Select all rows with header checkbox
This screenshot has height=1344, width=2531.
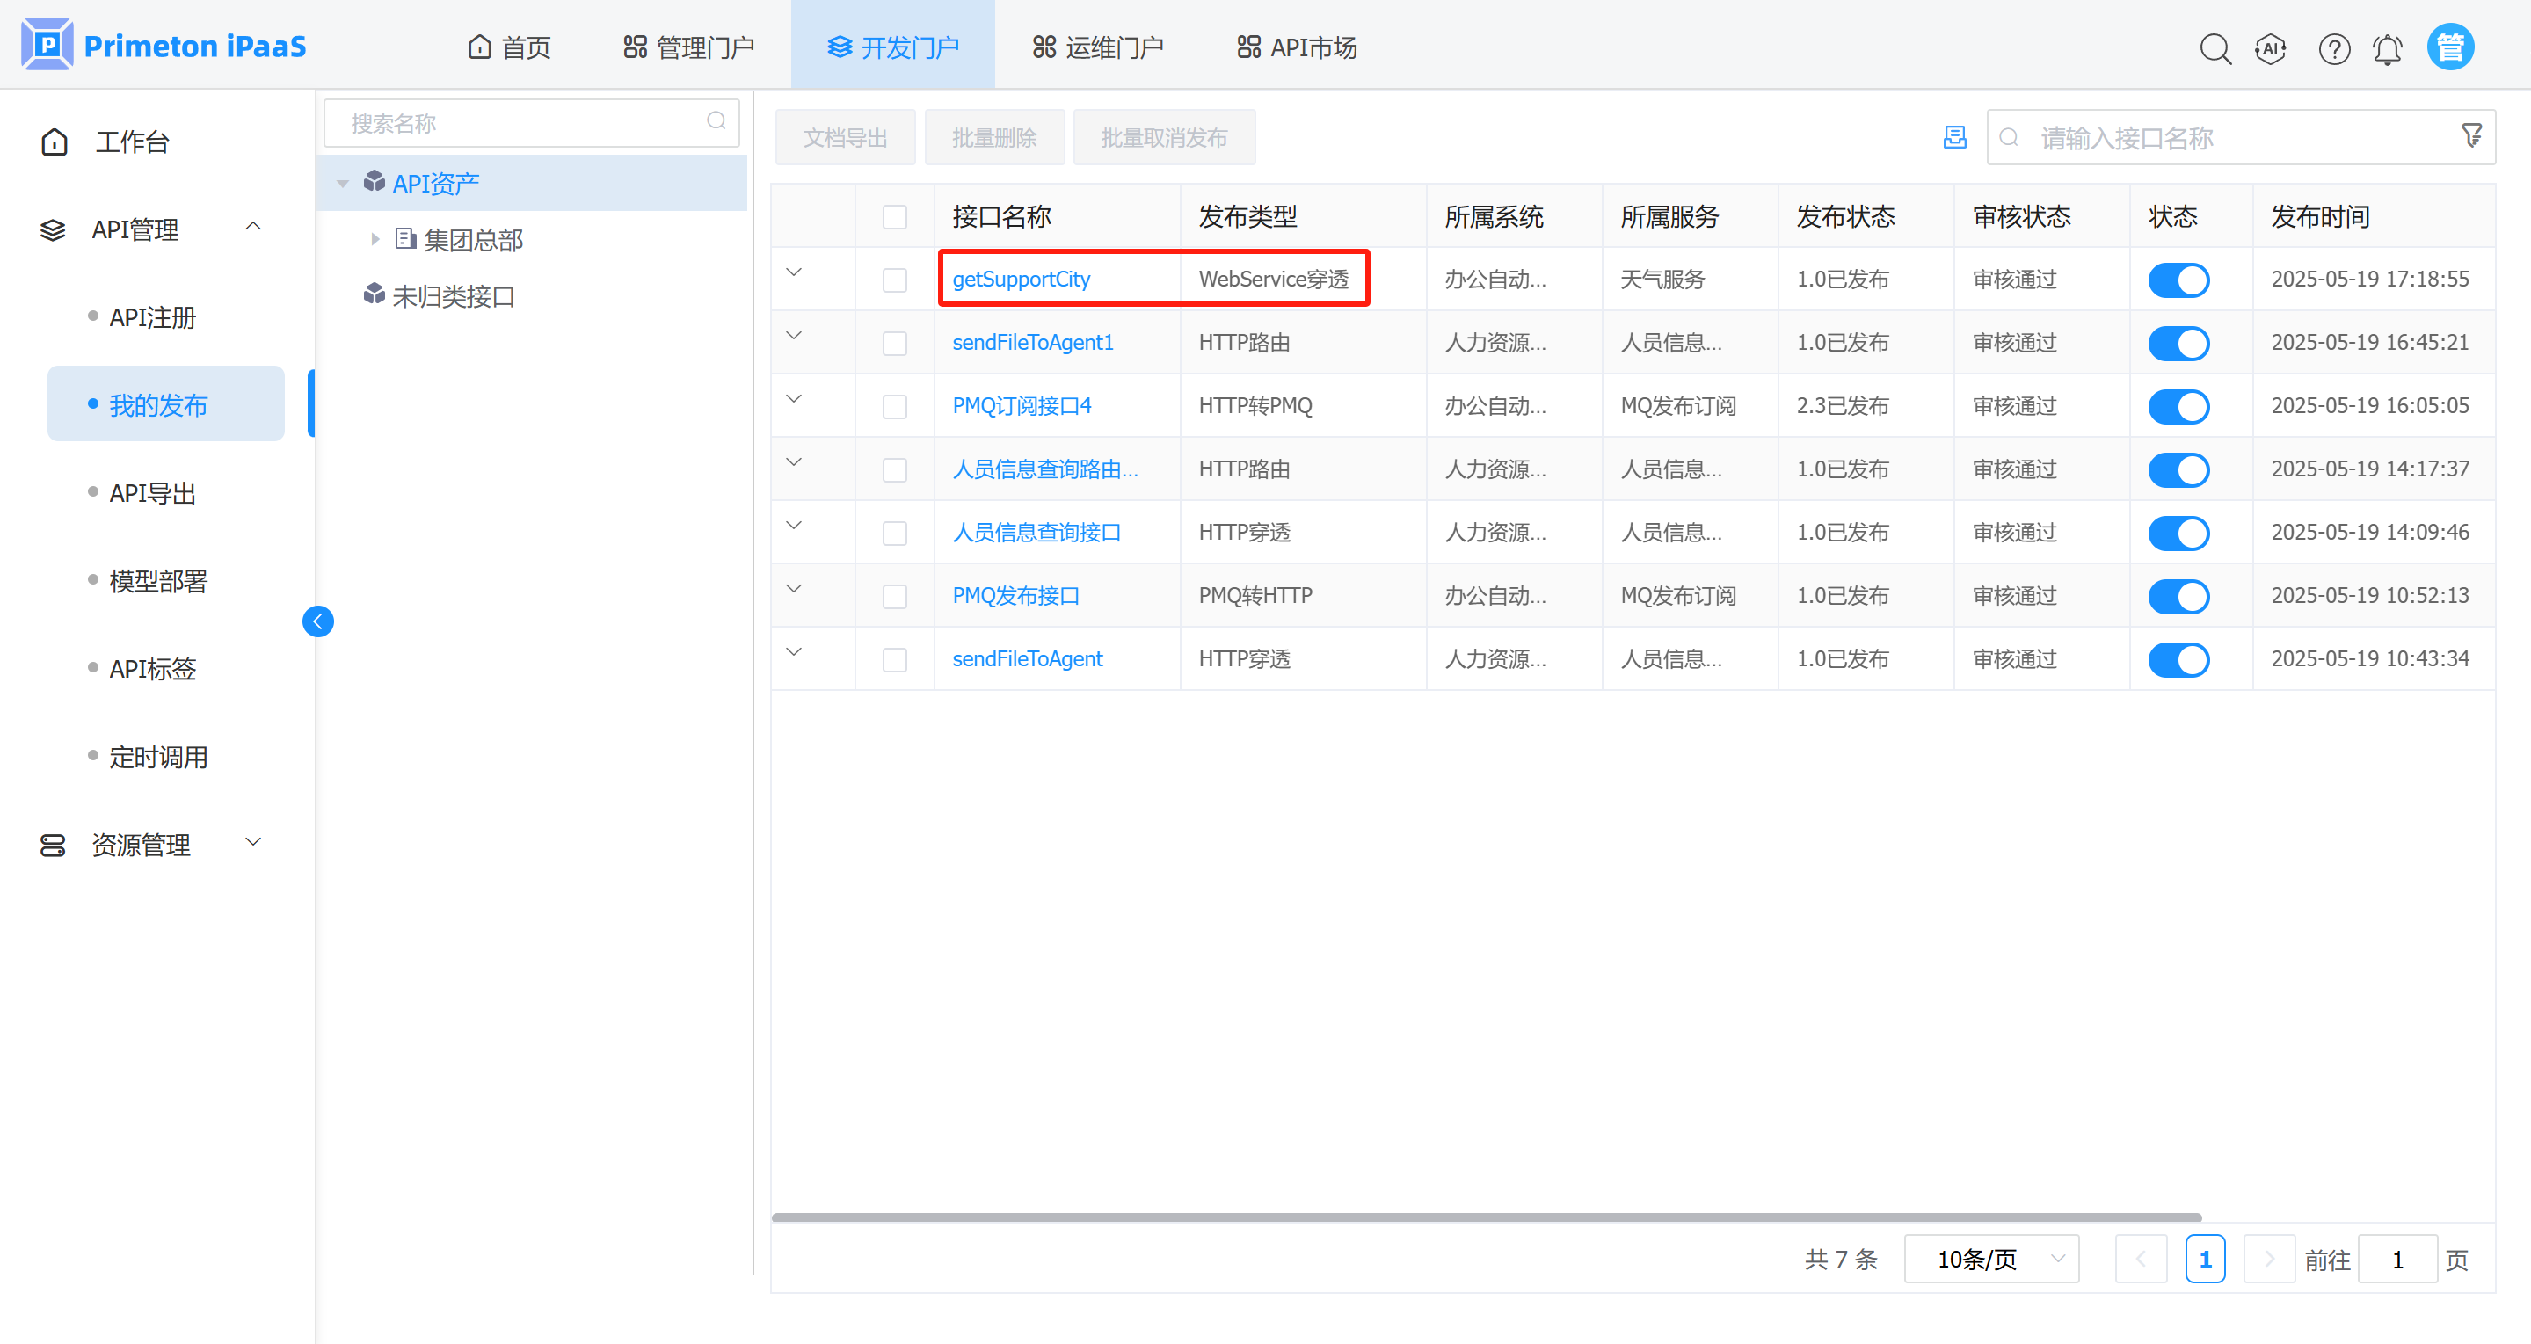(x=894, y=217)
